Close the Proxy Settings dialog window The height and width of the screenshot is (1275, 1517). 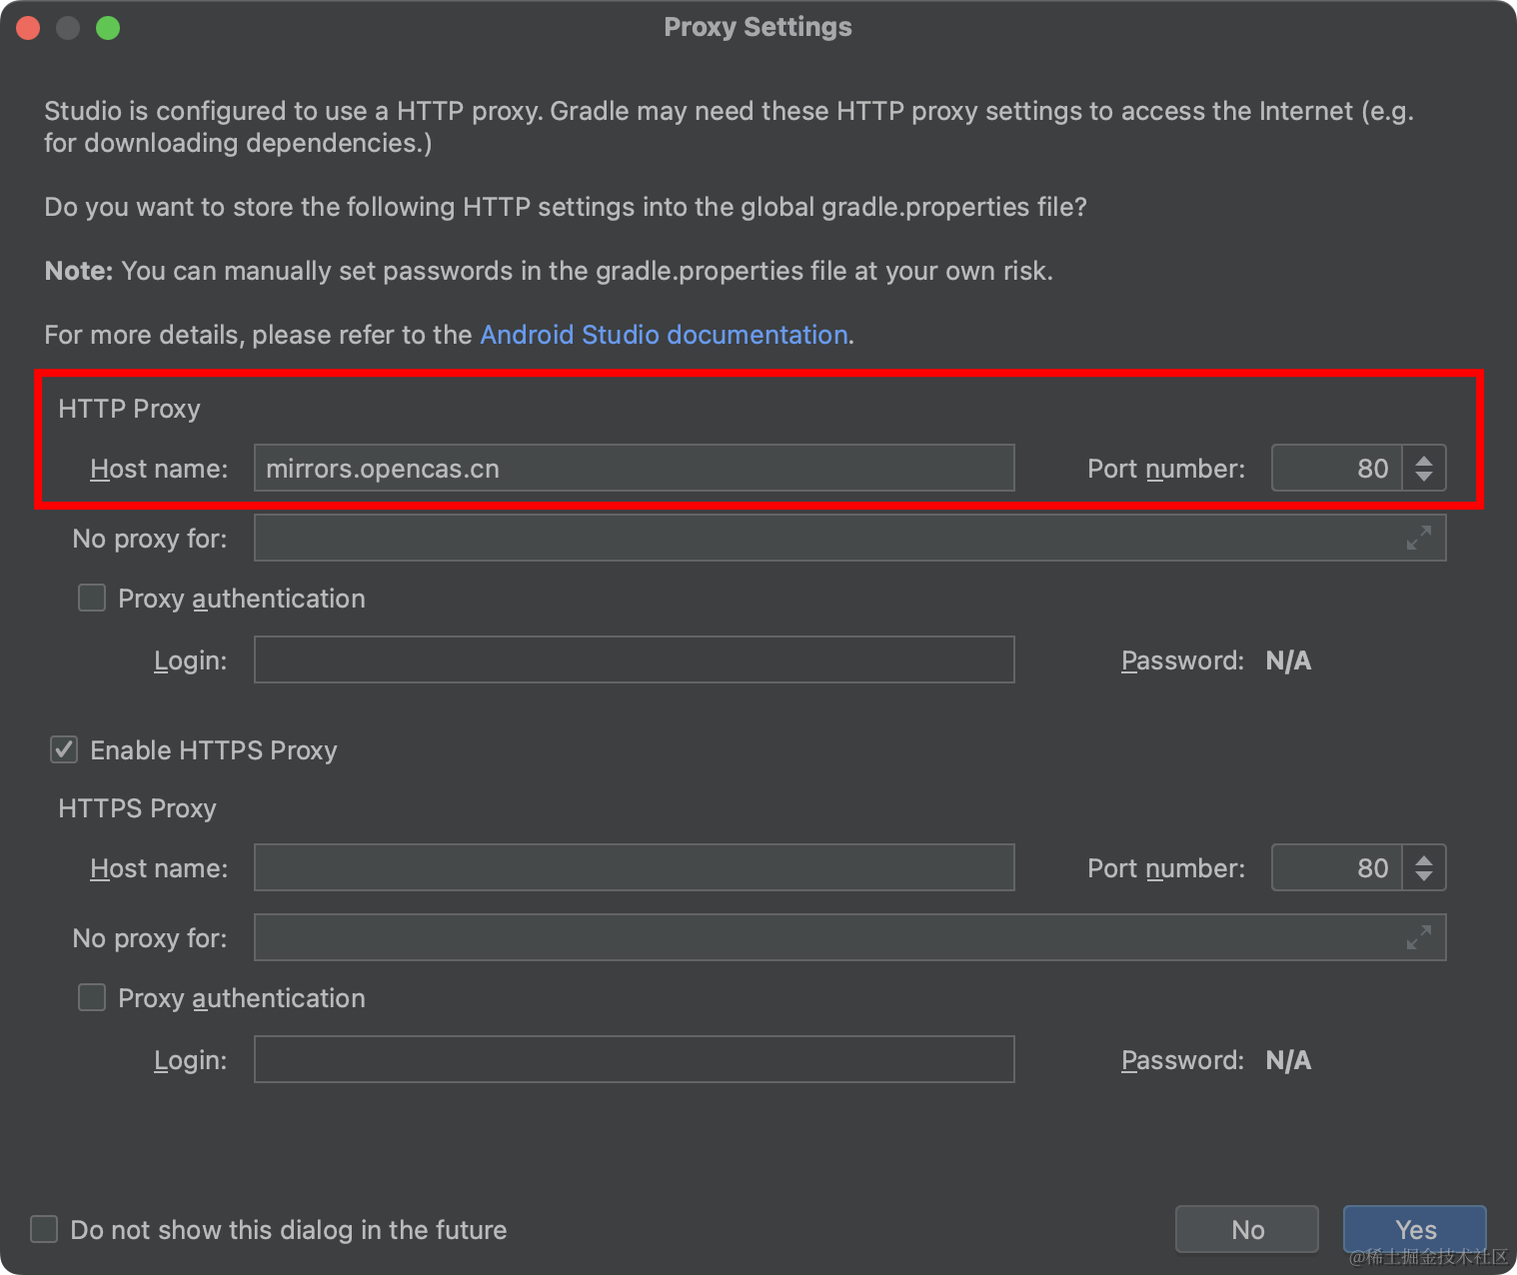click(x=28, y=28)
